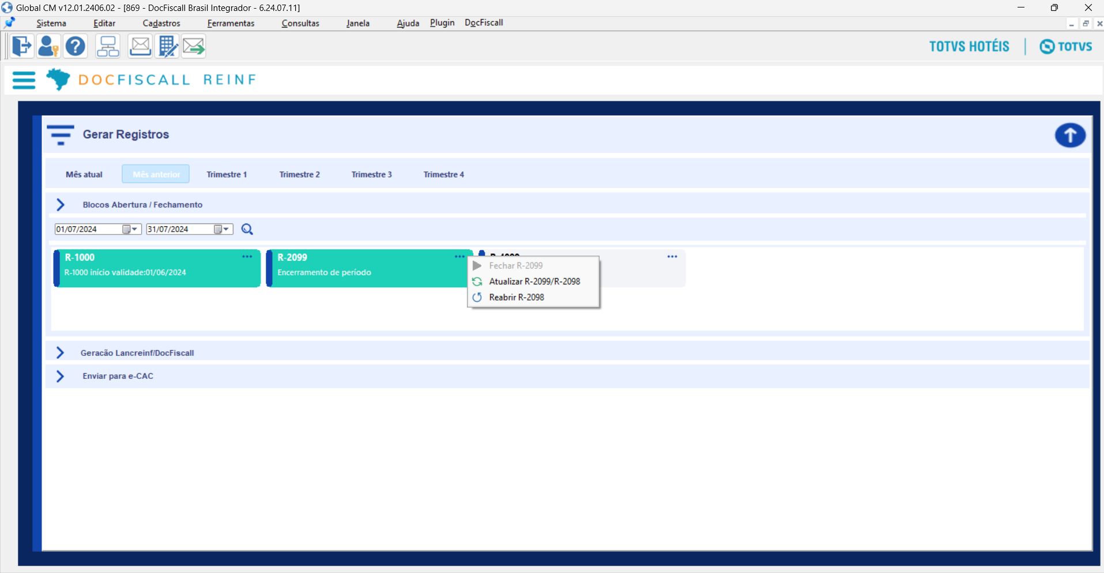Click the filter icon beside Gerar Registros
The height and width of the screenshot is (573, 1104).
pos(61,135)
